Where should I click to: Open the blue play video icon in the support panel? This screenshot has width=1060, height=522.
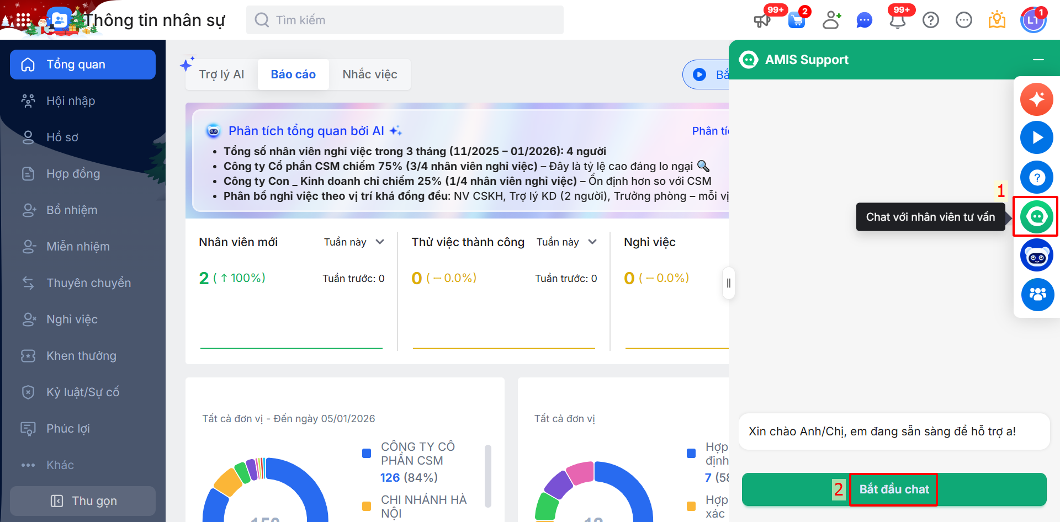pos(1037,137)
